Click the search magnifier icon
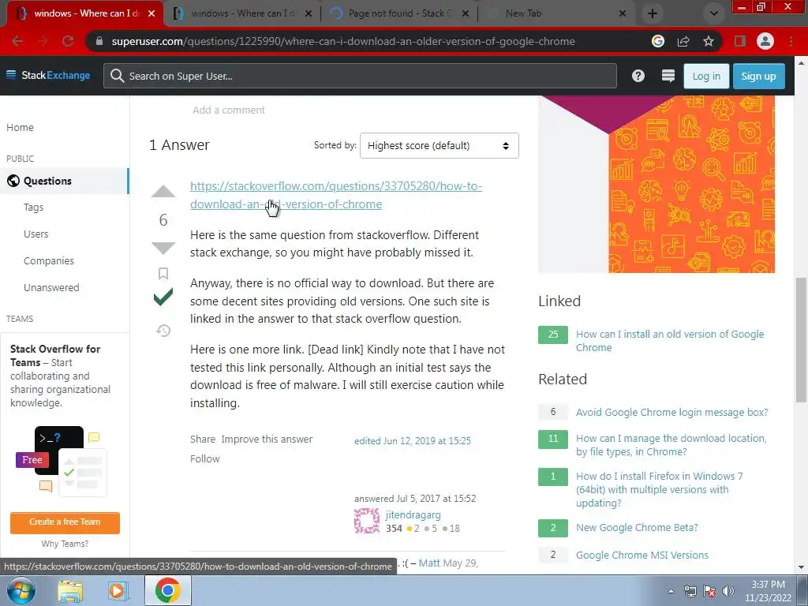Image resolution: width=808 pixels, height=606 pixels. (x=117, y=76)
